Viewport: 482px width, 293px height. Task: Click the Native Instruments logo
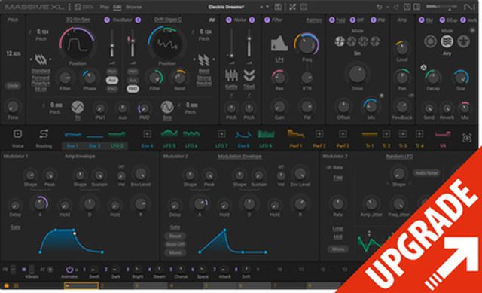pyautogui.click(x=469, y=7)
